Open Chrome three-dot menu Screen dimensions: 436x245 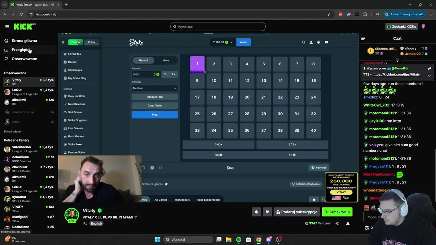pos(431,14)
